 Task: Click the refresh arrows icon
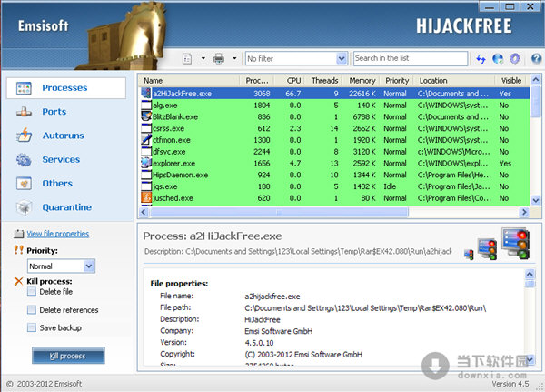(x=481, y=59)
